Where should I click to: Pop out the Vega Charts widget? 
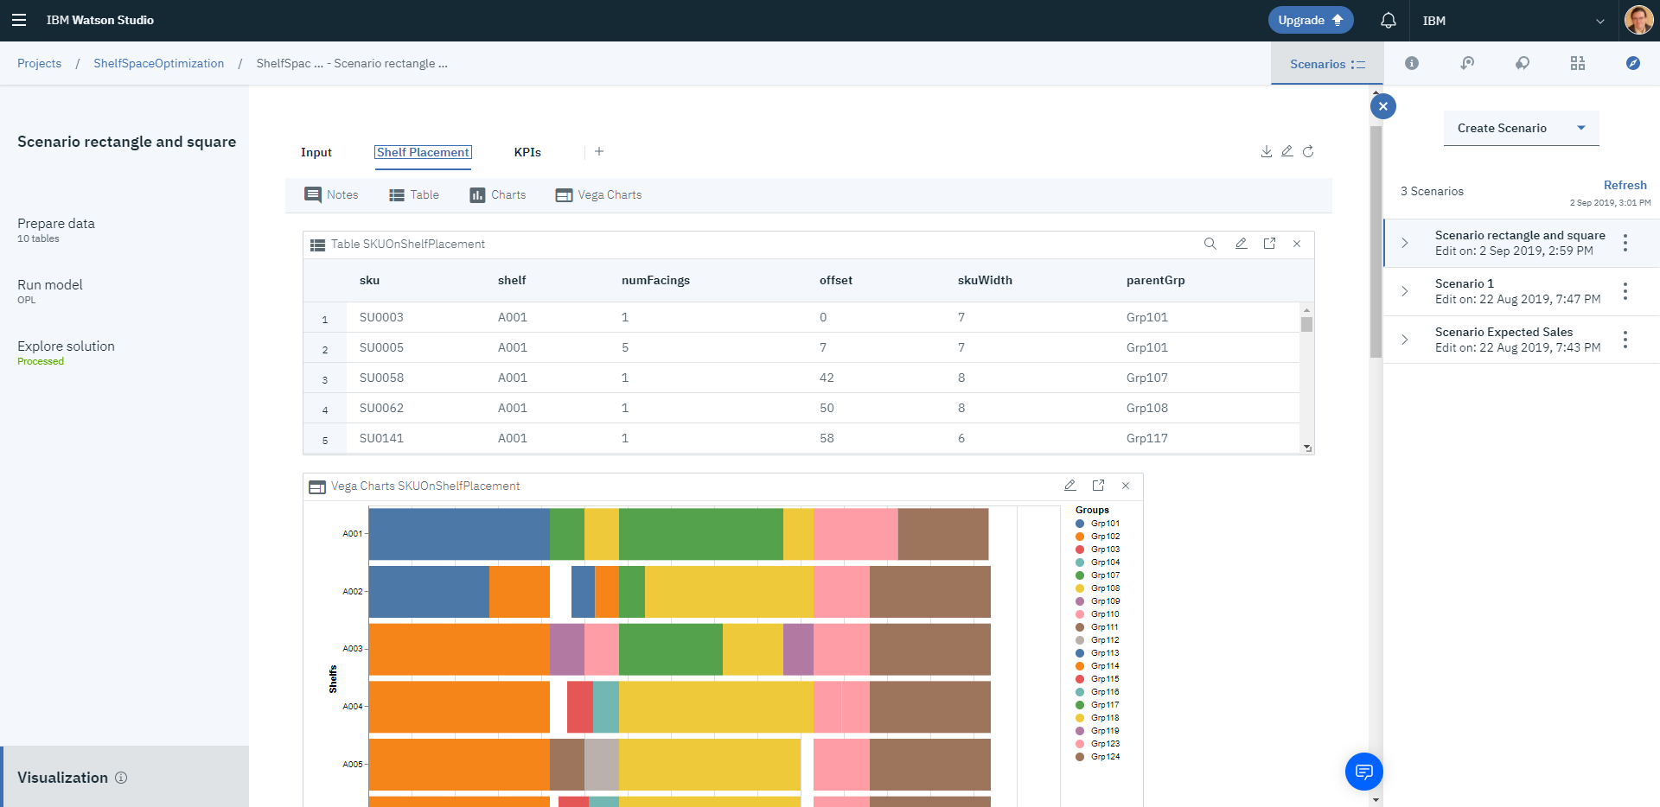[x=1098, y=486]
